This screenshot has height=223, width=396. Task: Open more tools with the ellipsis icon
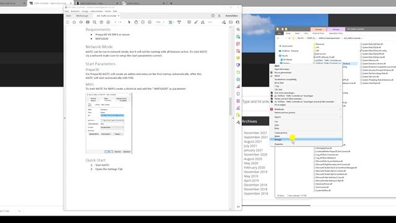[x=210, y=22]
